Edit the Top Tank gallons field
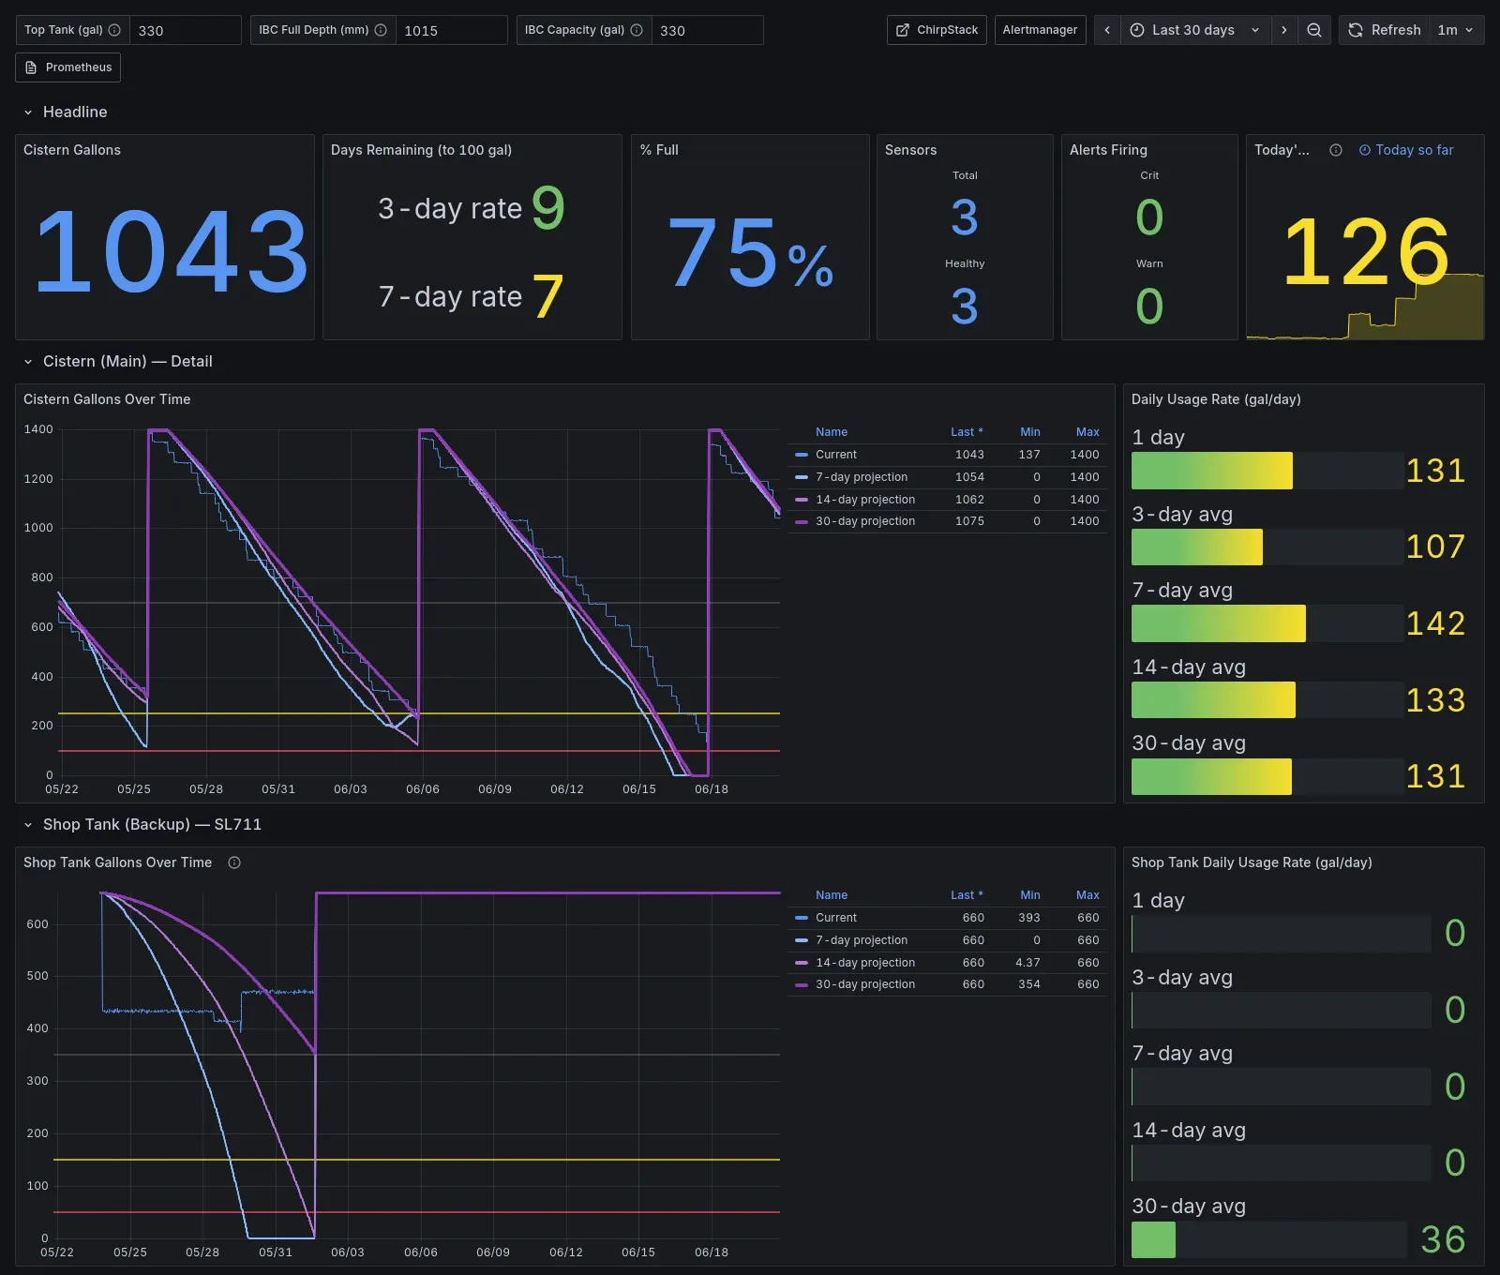The height and width of the screenshot is (1275, 1500). tap(185, 30)
